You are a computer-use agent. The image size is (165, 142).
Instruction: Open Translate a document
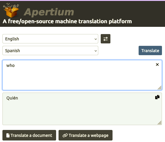tap(29, 135)
